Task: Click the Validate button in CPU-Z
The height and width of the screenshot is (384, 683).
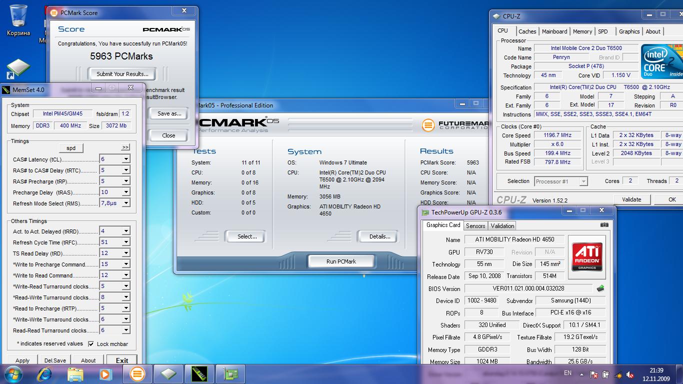Action: [x=631, y=199]
